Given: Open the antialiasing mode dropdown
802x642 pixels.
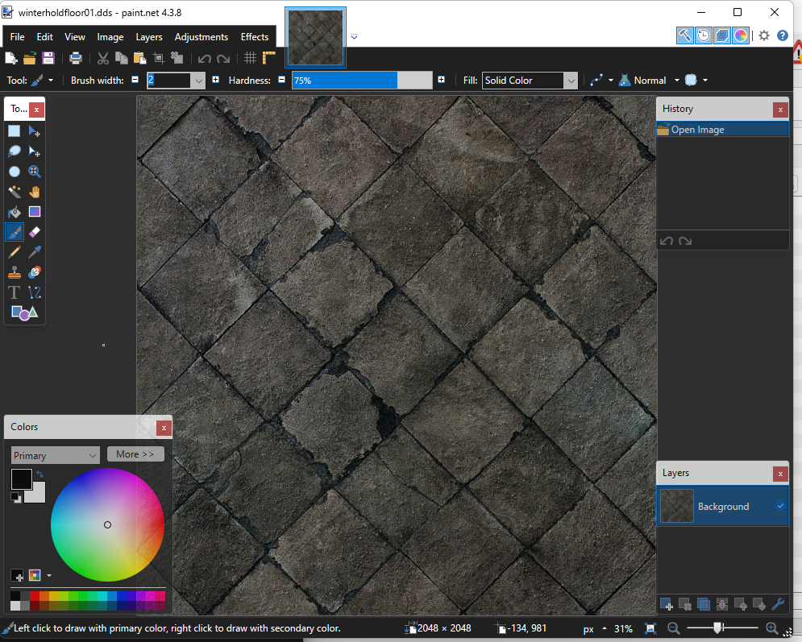Looking at the screenshot, I should pyautogui.click(x=611, y=81).
